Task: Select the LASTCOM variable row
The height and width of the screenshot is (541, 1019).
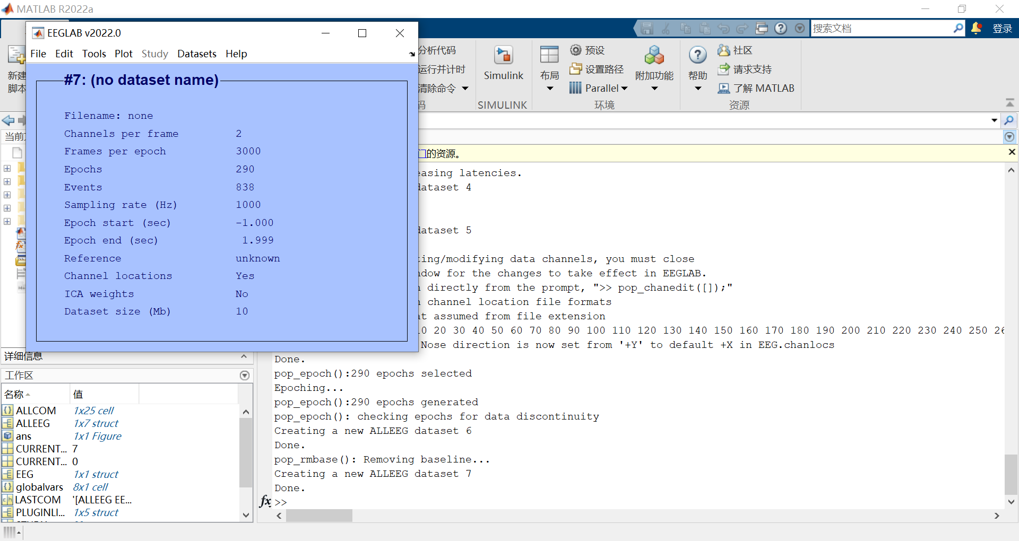Action: coord(120,500)
